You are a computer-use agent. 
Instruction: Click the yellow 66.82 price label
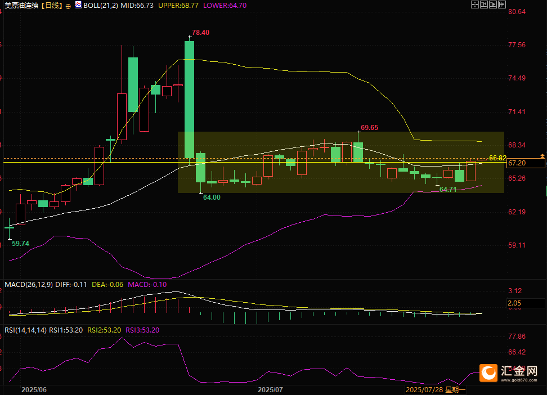point(497,158)
